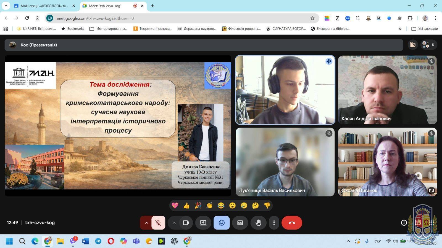442x248 pixels.
Task: Open the UKR.NET bookmark
Action: [x=36, y=29]
